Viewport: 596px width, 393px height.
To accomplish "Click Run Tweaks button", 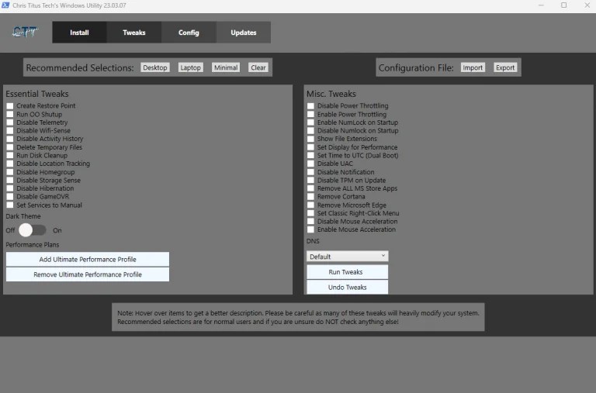I will coord(348,272).
